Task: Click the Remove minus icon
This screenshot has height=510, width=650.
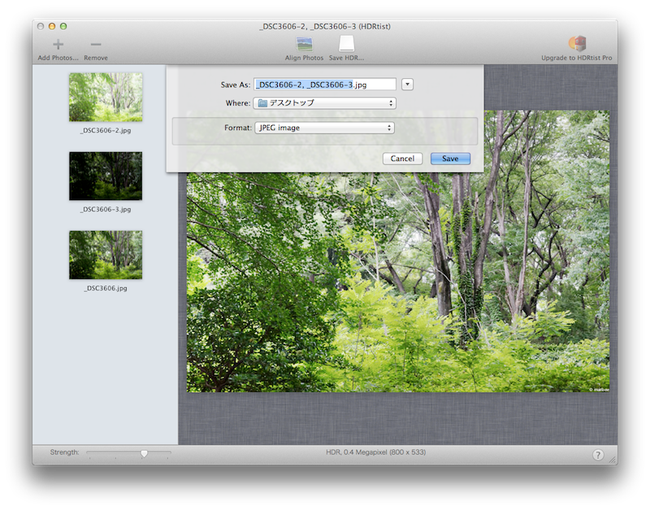Action: coord(95,45)
